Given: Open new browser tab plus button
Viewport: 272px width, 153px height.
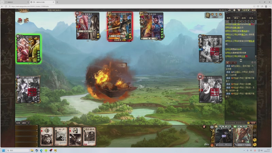Looking at the screenshot, I should point(57,2).
